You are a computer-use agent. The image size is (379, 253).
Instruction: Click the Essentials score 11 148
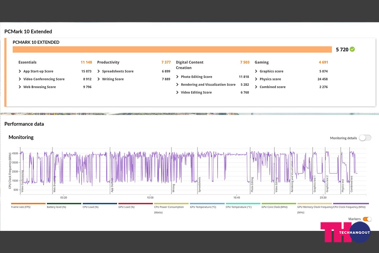(86, 62)
